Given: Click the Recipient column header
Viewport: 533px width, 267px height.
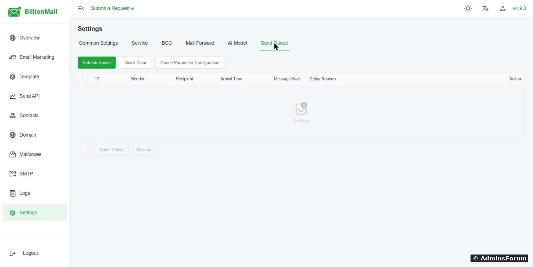Looking at the screenshot, I should point(184,79).
